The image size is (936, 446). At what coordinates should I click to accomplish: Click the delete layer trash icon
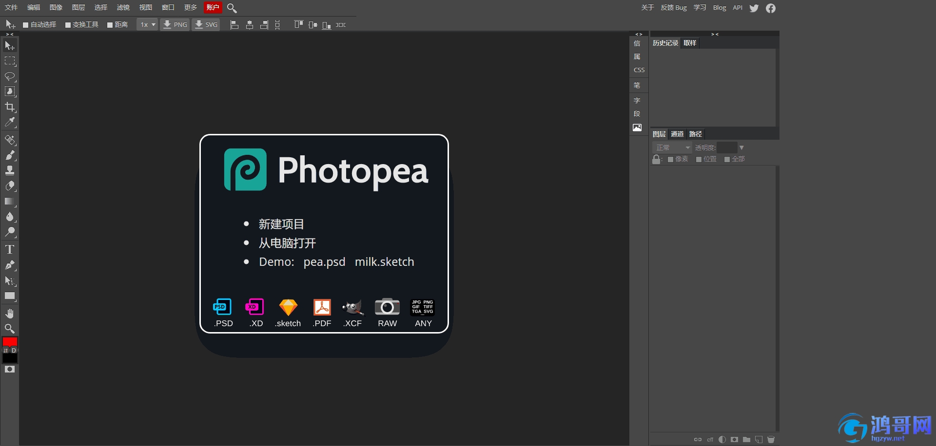pos(771,439)
